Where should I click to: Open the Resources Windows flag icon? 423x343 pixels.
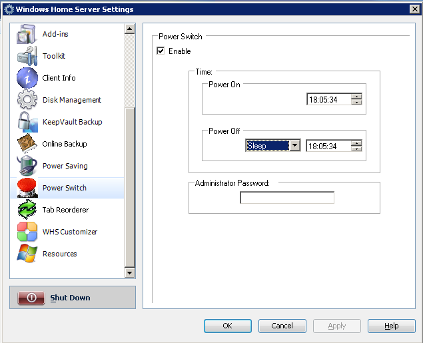coord(27,254)
